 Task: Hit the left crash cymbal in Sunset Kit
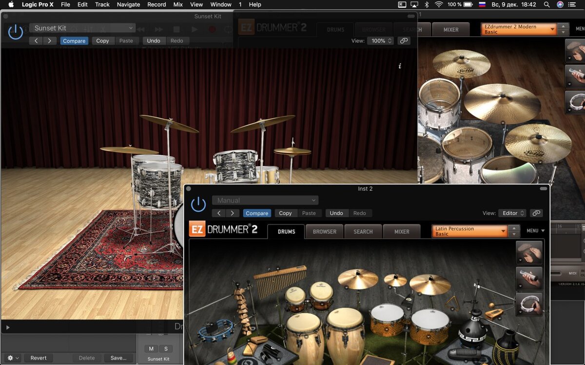click(169, 123)
